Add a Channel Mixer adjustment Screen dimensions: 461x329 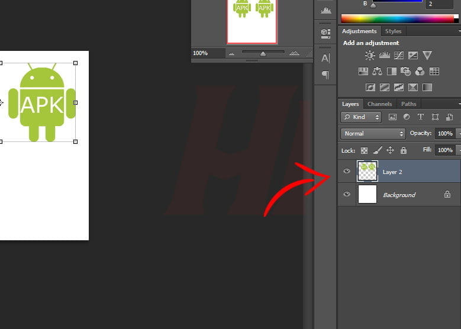[420, 71]
